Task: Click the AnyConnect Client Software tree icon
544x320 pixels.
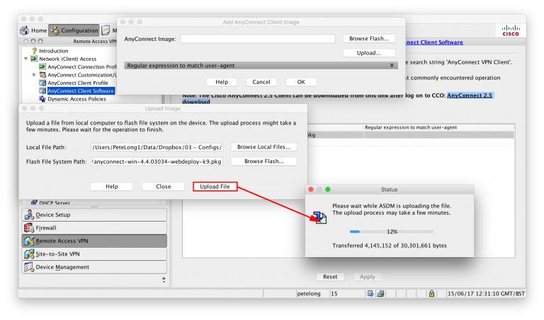Action: point(42,90)
